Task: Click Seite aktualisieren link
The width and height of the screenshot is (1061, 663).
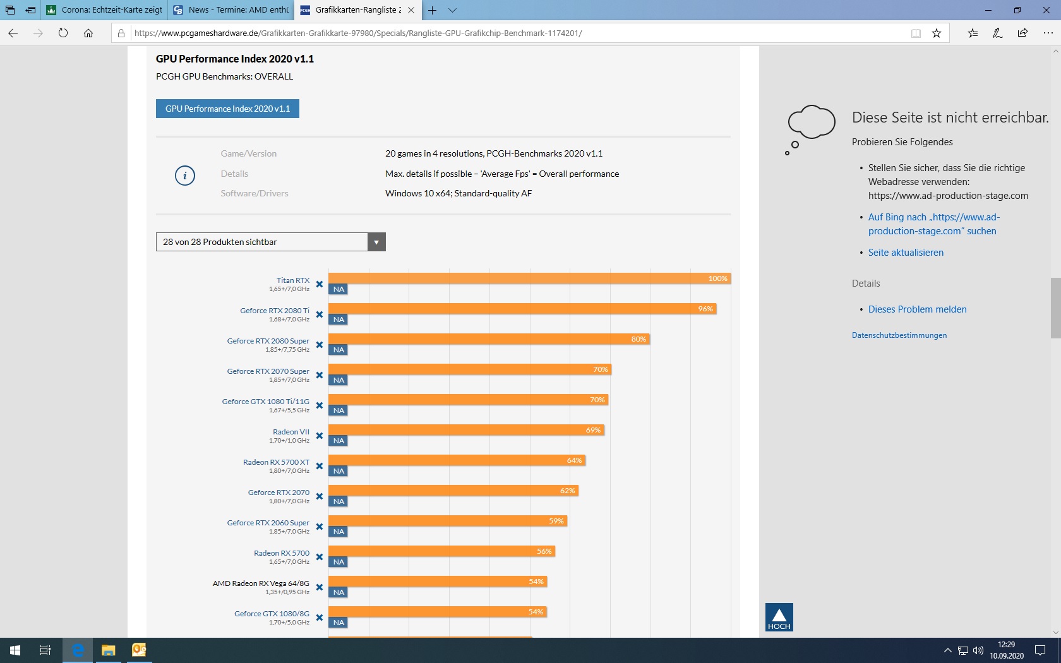Action: pos(906,253)
